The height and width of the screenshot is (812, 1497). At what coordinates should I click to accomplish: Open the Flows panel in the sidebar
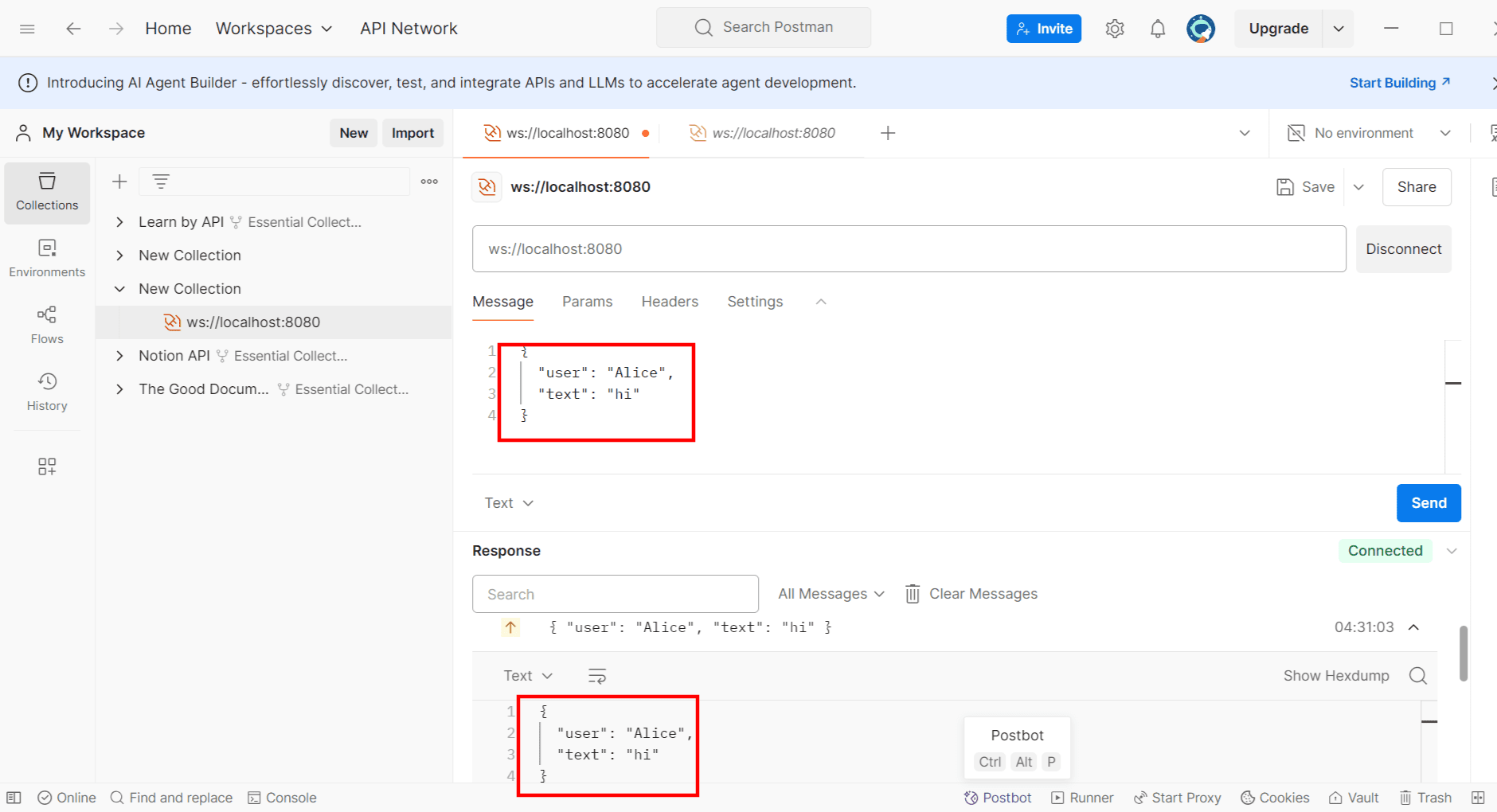click(x=46, y=323)
